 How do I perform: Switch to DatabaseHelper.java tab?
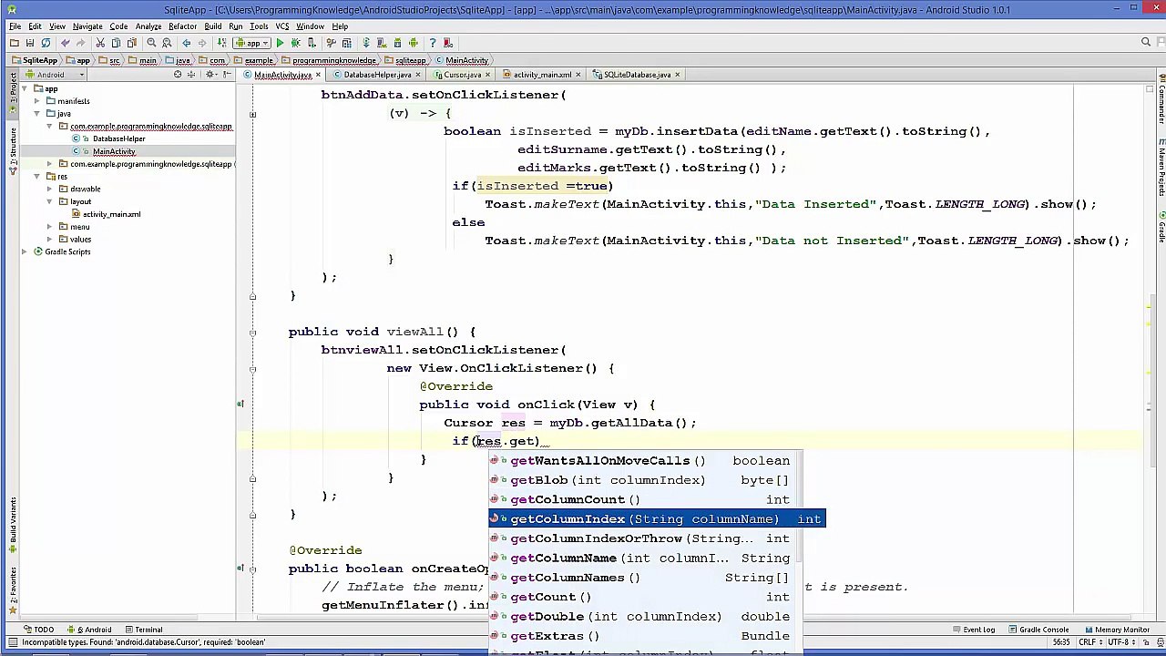coord(376,75)
